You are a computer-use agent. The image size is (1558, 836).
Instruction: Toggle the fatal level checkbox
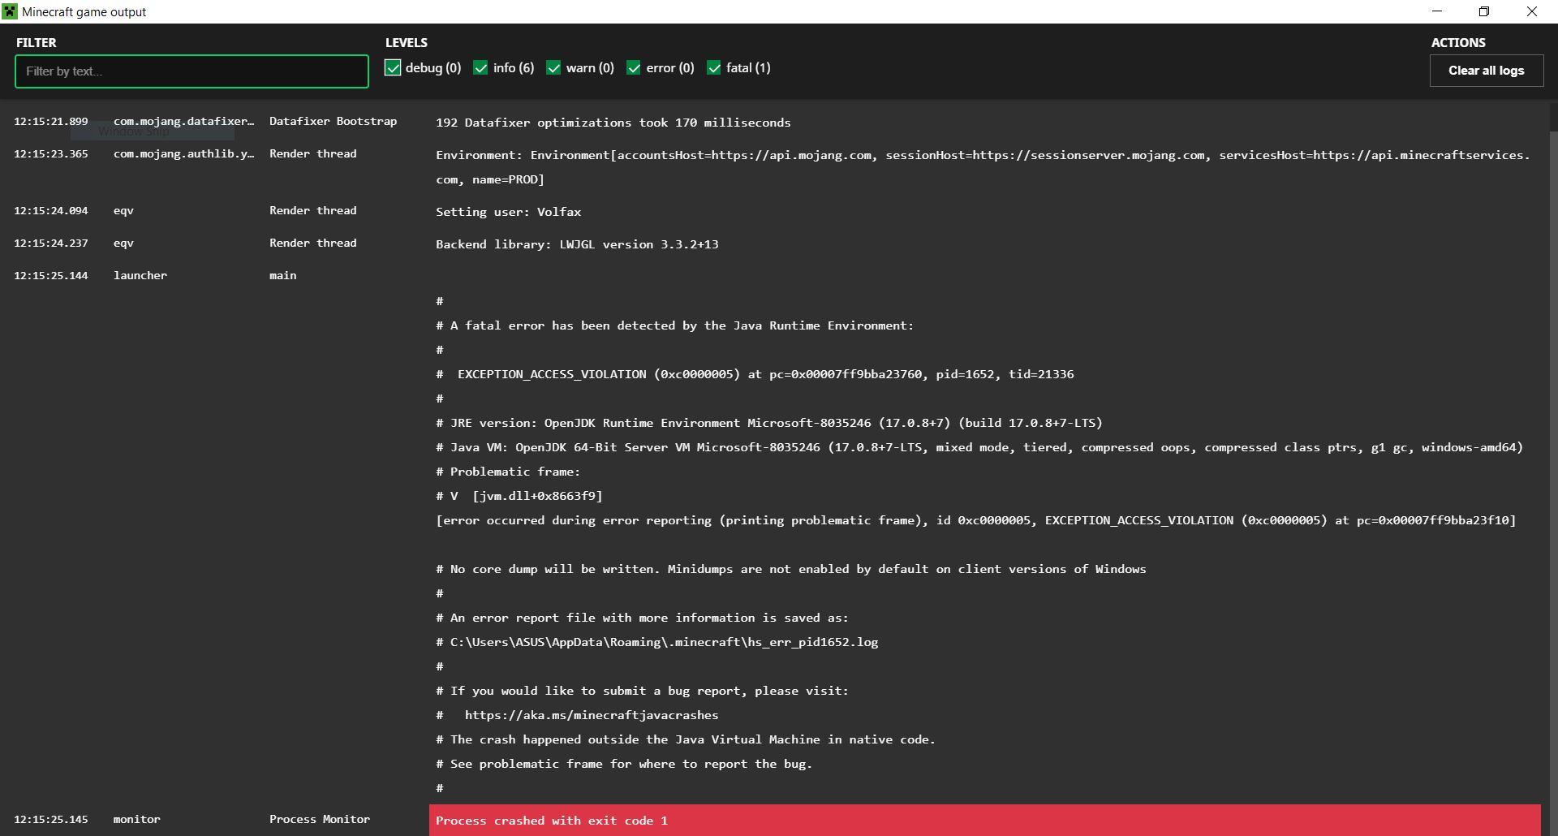714,68
